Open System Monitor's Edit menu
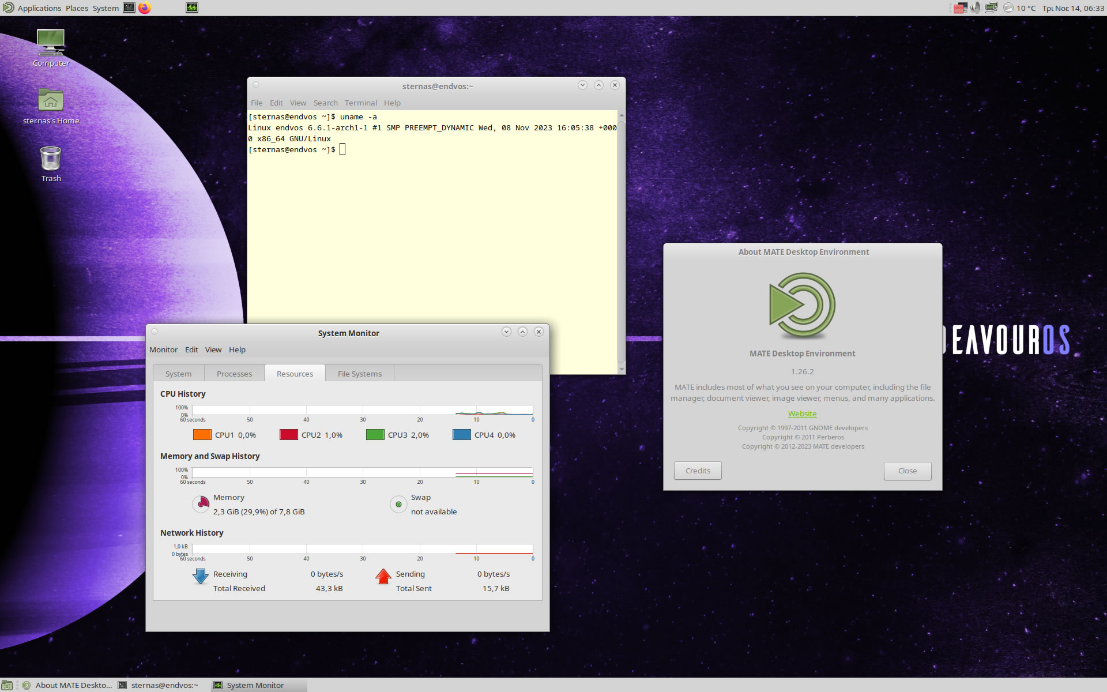 [191, 349]
